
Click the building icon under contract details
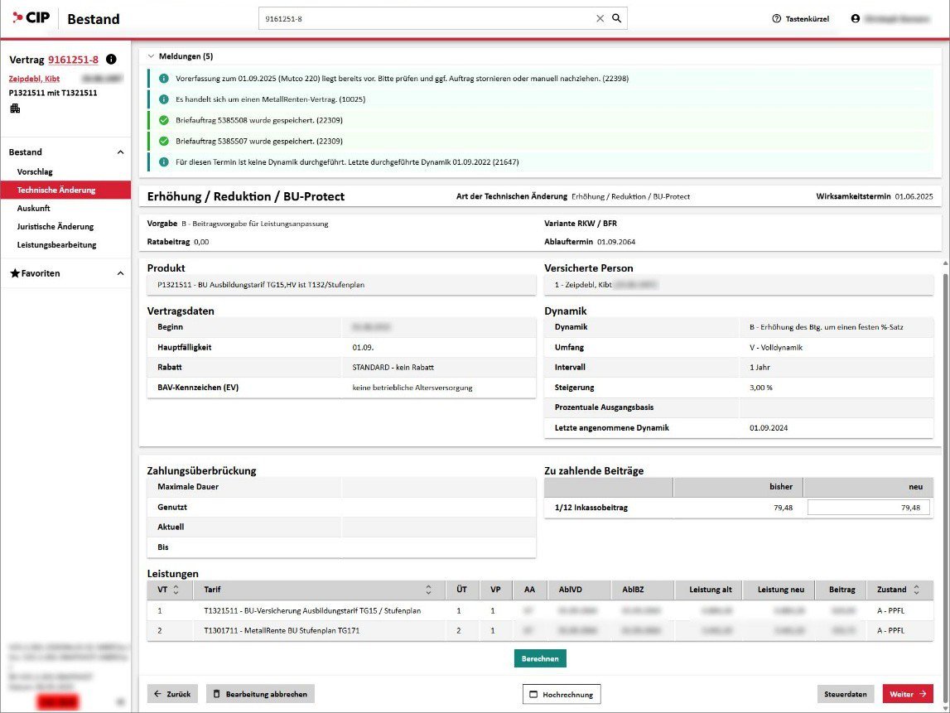tap(15, 108)
